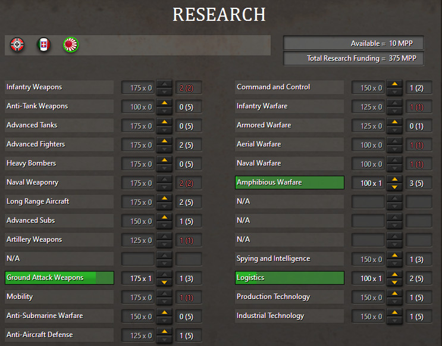
Task: Decrease Ground Attack Weapons research investment
Action: [x=164, y=282]
